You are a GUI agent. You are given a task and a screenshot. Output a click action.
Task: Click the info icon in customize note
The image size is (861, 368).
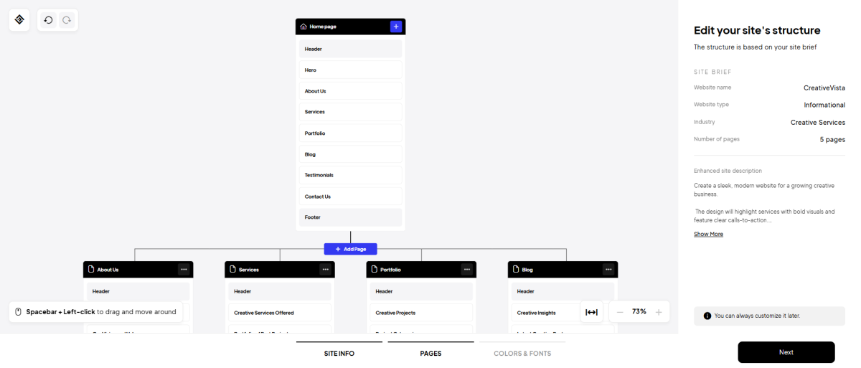pyautogui.click(x=707, y=316)
